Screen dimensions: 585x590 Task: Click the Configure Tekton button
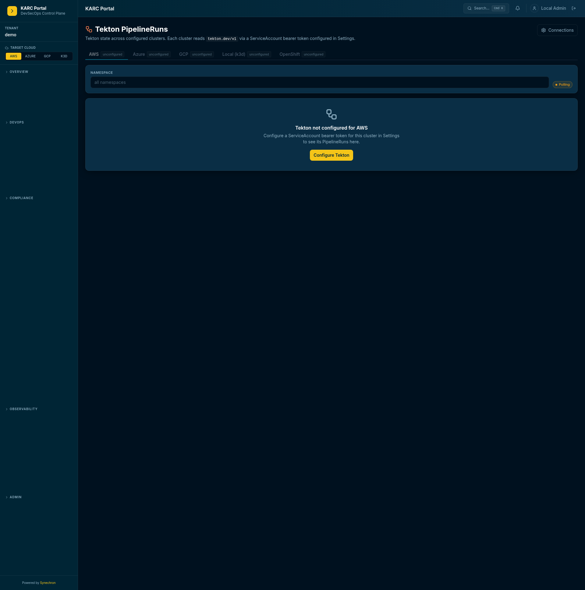tap(331, 155)
